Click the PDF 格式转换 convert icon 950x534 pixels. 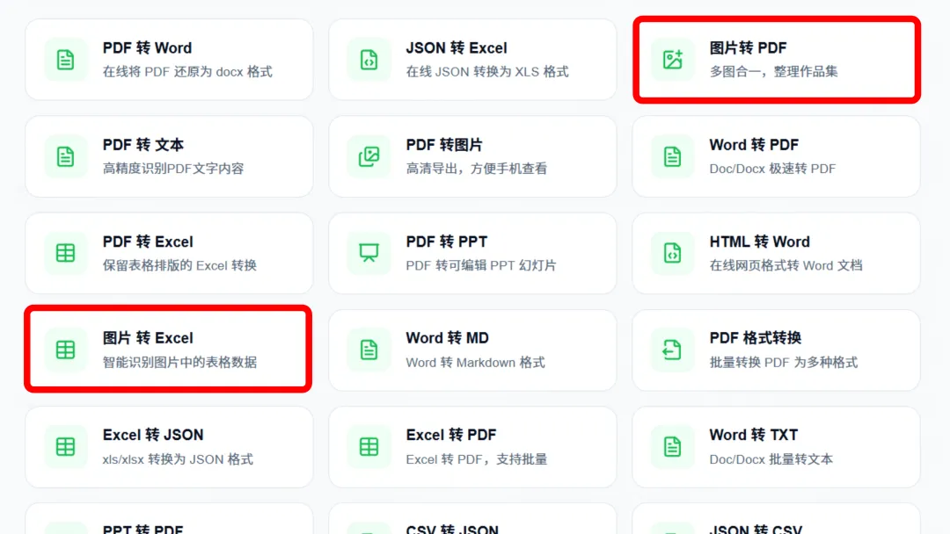coord(673,350)
